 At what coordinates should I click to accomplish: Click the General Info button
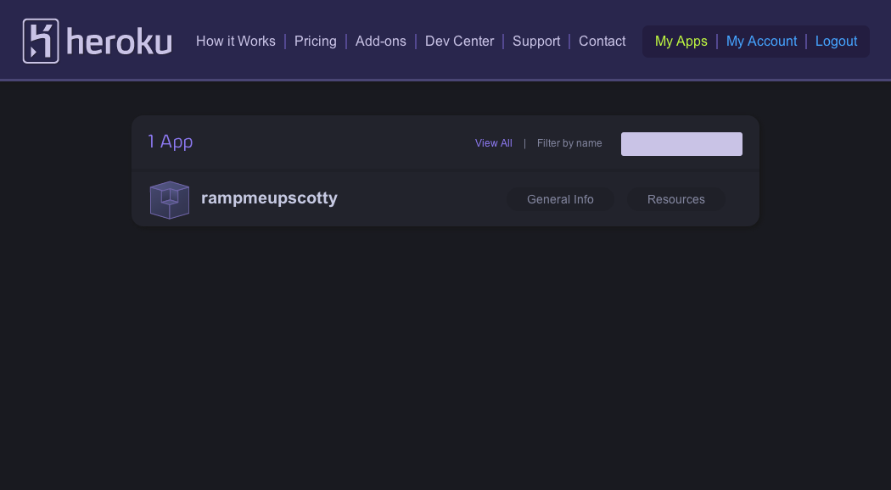pyautogui.click(x=560, y=199)
